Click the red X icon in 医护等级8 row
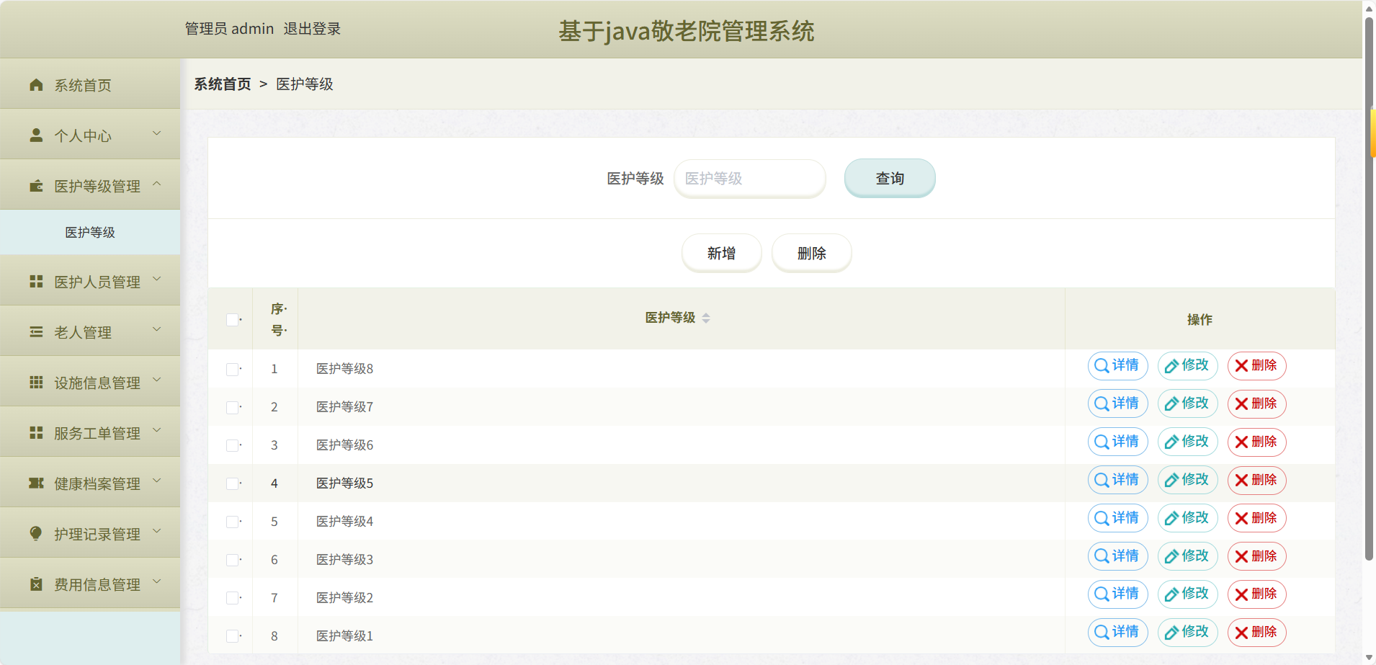This screenshot has height=665, width=1376. [1241, 366]
